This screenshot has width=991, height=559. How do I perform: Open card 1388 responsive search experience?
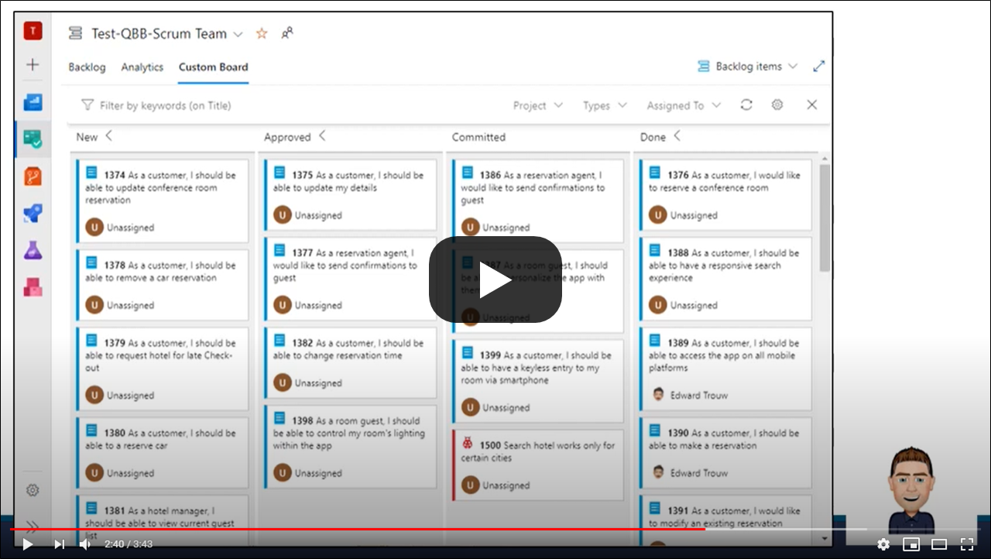[725, 279]
